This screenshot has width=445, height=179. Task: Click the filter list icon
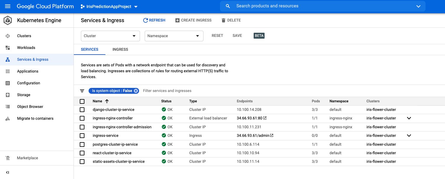pyautogui.click(x=82, y=91)
